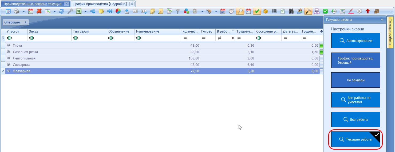This screenshot has height=152, width=395.
Task: Click the Автосохранение button
Action: click(355, 41)
